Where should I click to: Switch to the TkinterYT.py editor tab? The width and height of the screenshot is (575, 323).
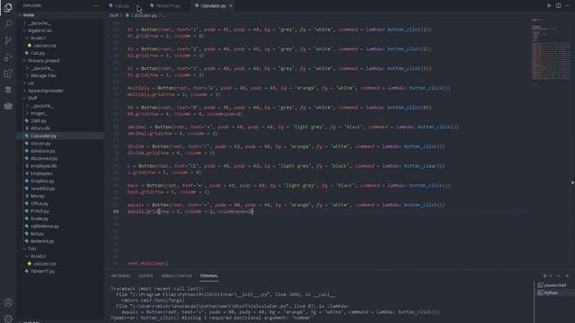click(168, 5)
